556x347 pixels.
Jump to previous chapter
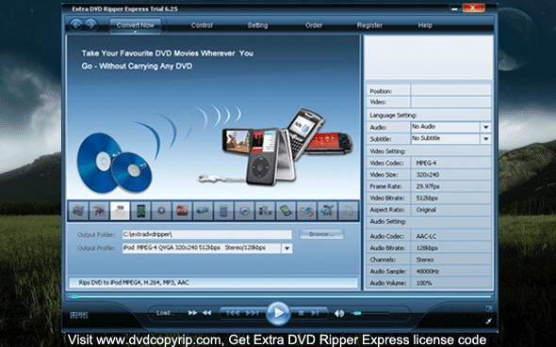pyautogui.click(x=233, y=313)
